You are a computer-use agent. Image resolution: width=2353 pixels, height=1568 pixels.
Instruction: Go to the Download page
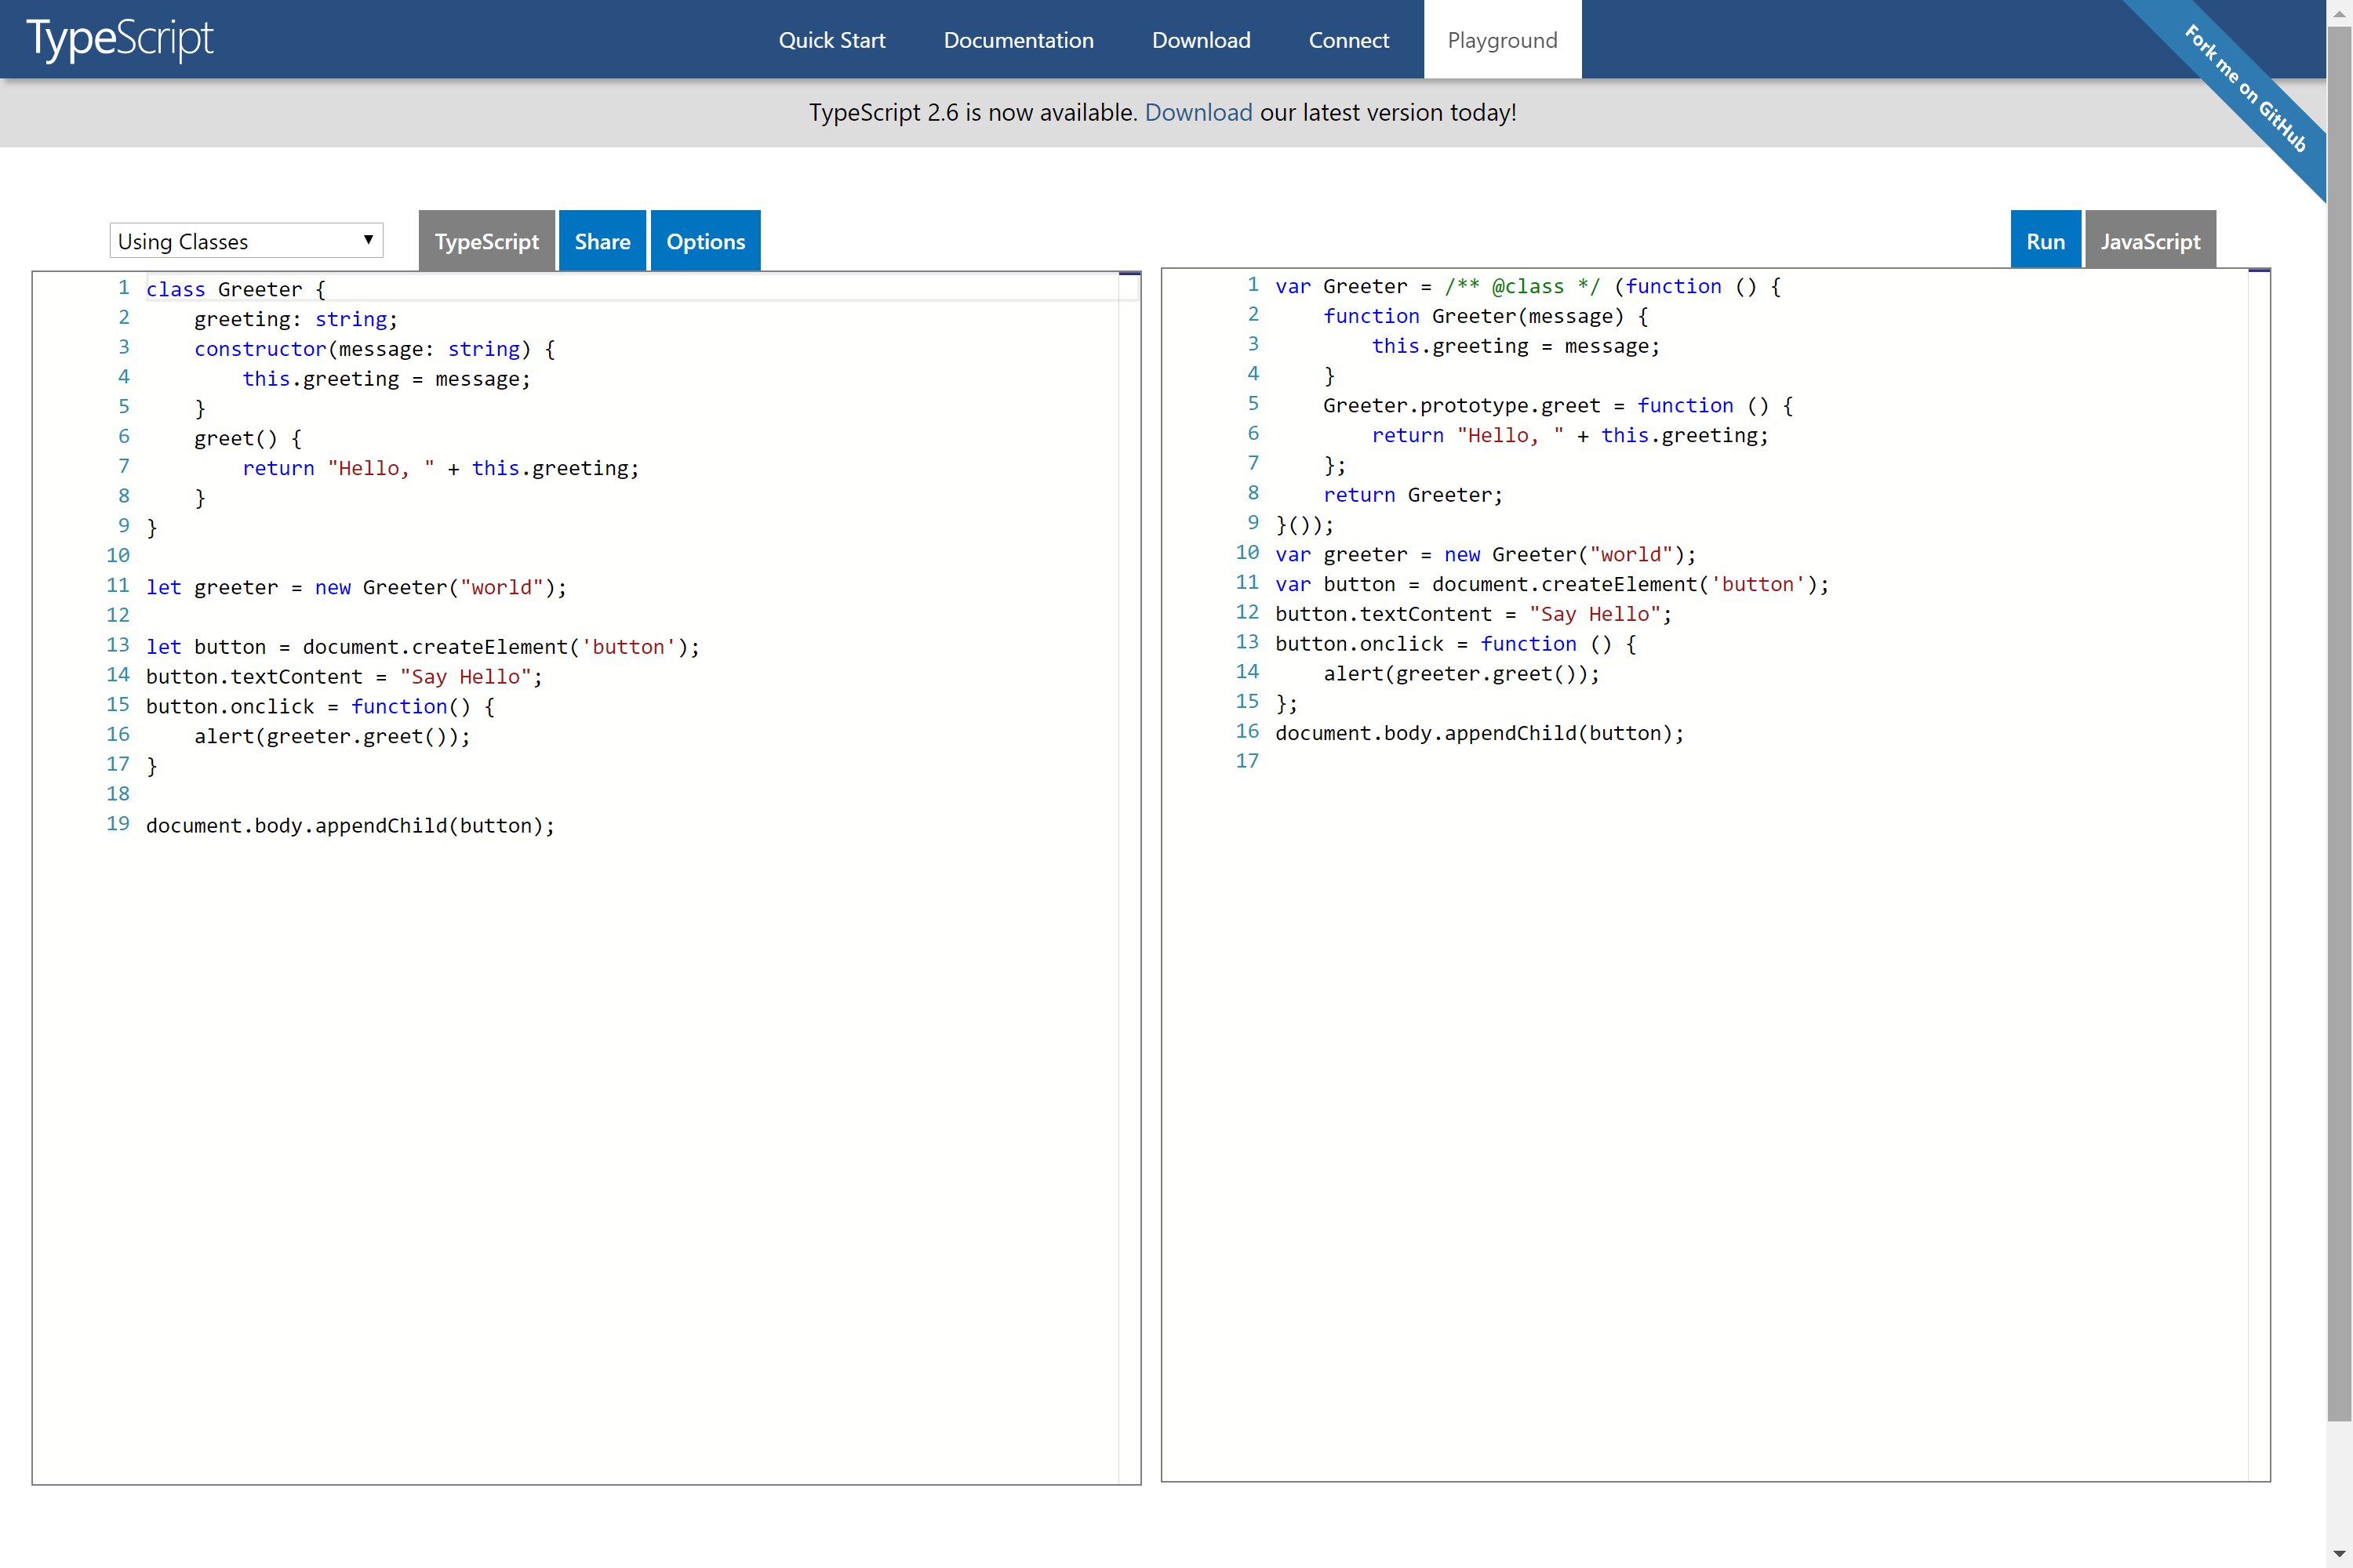pos(1201,40)
